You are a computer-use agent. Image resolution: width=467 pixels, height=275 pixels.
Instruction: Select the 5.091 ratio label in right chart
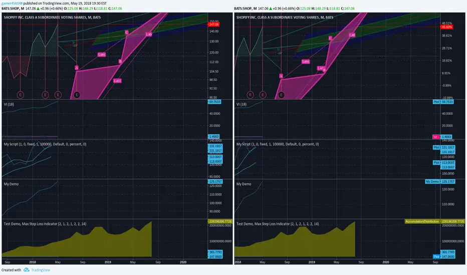(x=306, y=61)
